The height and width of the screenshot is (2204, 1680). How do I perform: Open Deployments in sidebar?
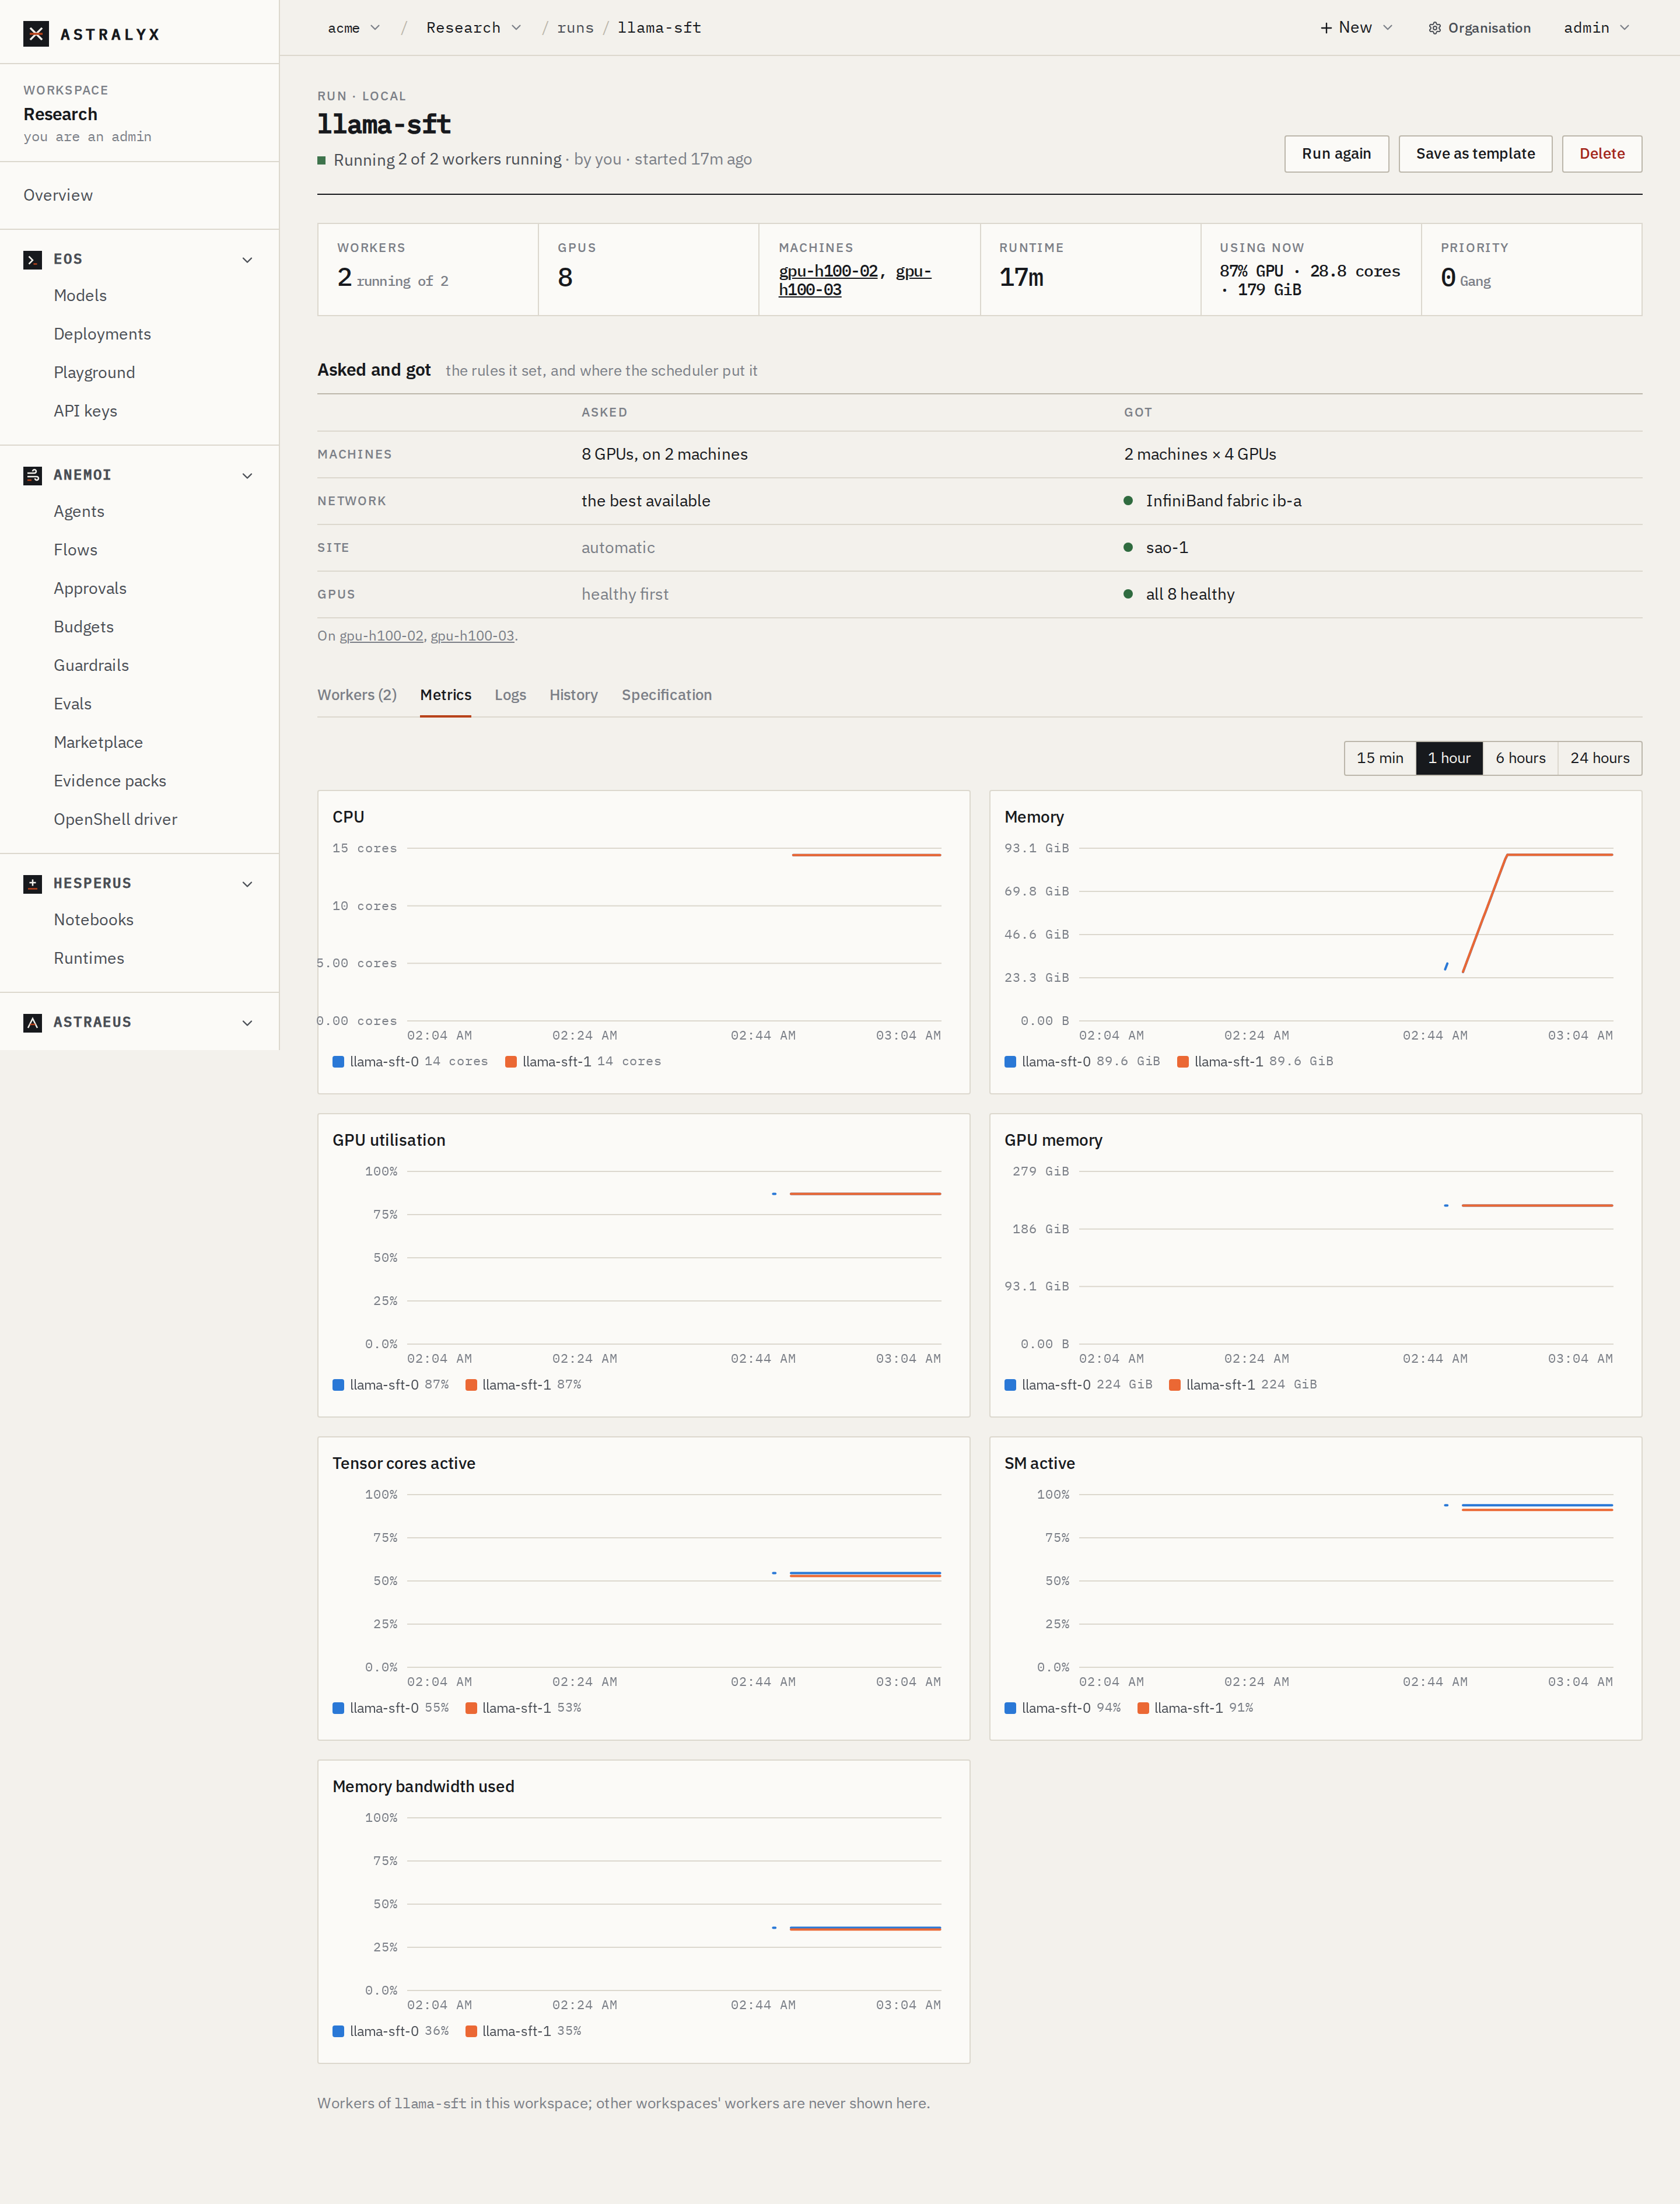[102, 334]
